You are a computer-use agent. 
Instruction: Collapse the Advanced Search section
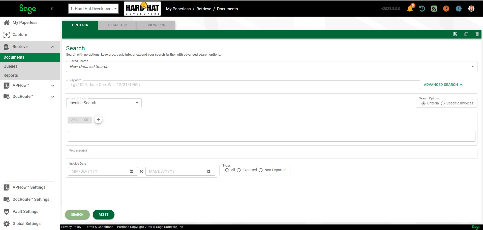click(x=443, y=85)
